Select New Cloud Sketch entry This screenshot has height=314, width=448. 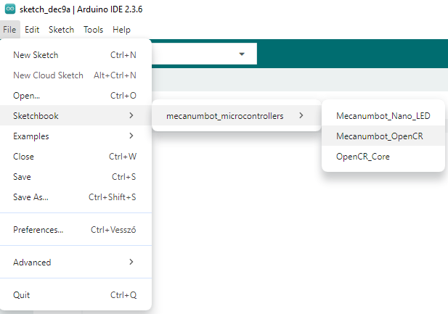tap(76, 75)
